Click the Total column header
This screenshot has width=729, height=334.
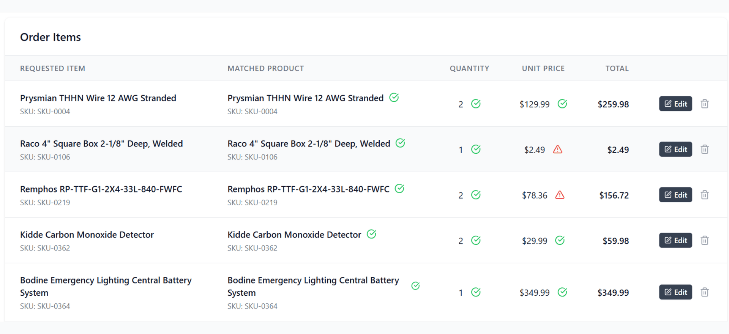click(x=617, y=68)
